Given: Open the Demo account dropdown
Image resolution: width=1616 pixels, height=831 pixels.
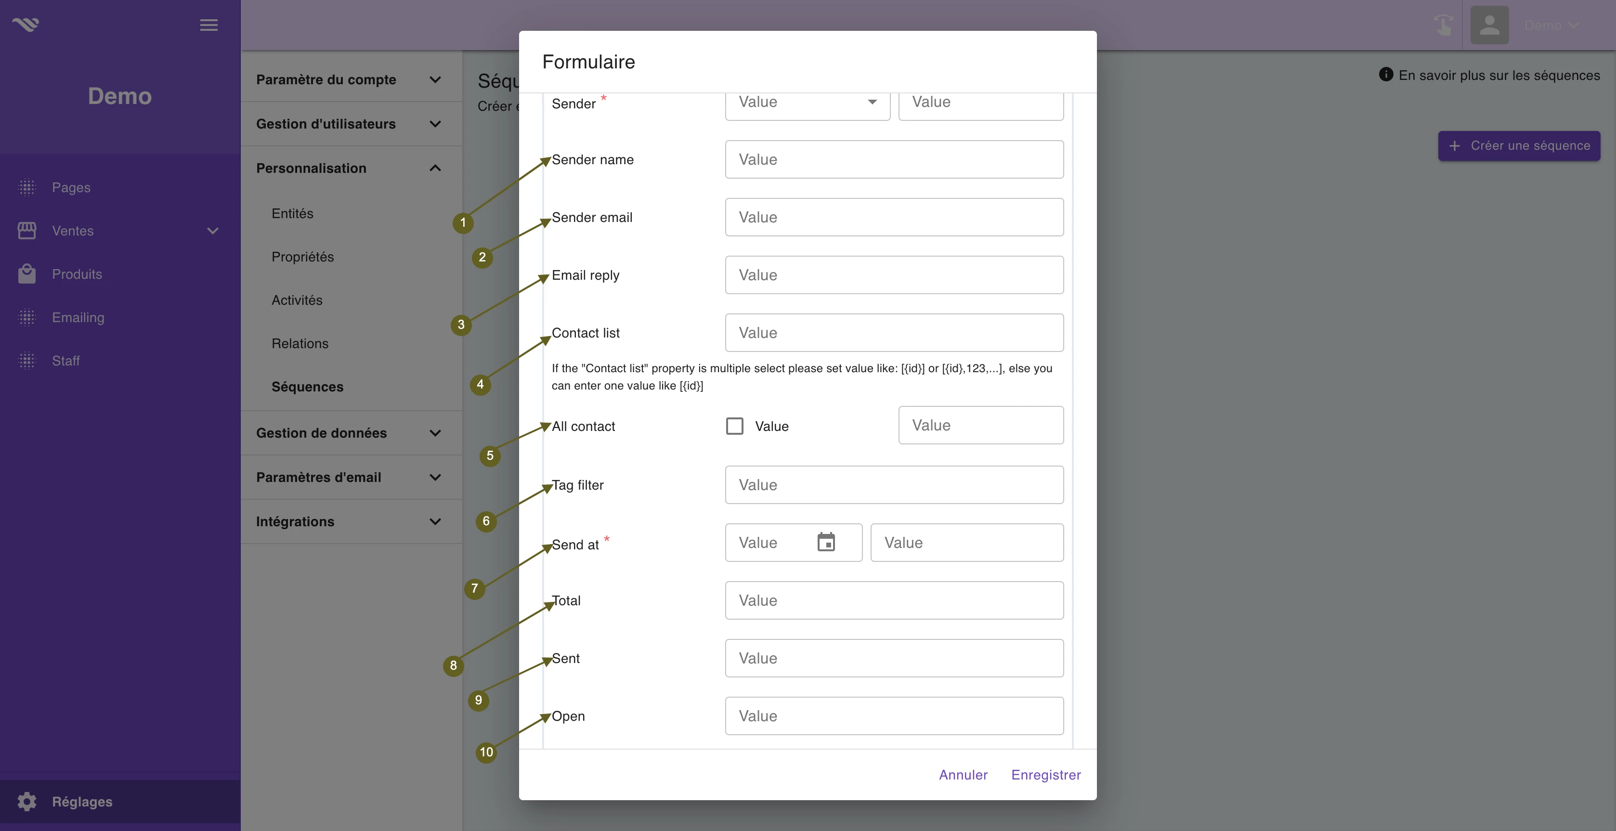Looking at the screenshot, I should coord(1551,25).
